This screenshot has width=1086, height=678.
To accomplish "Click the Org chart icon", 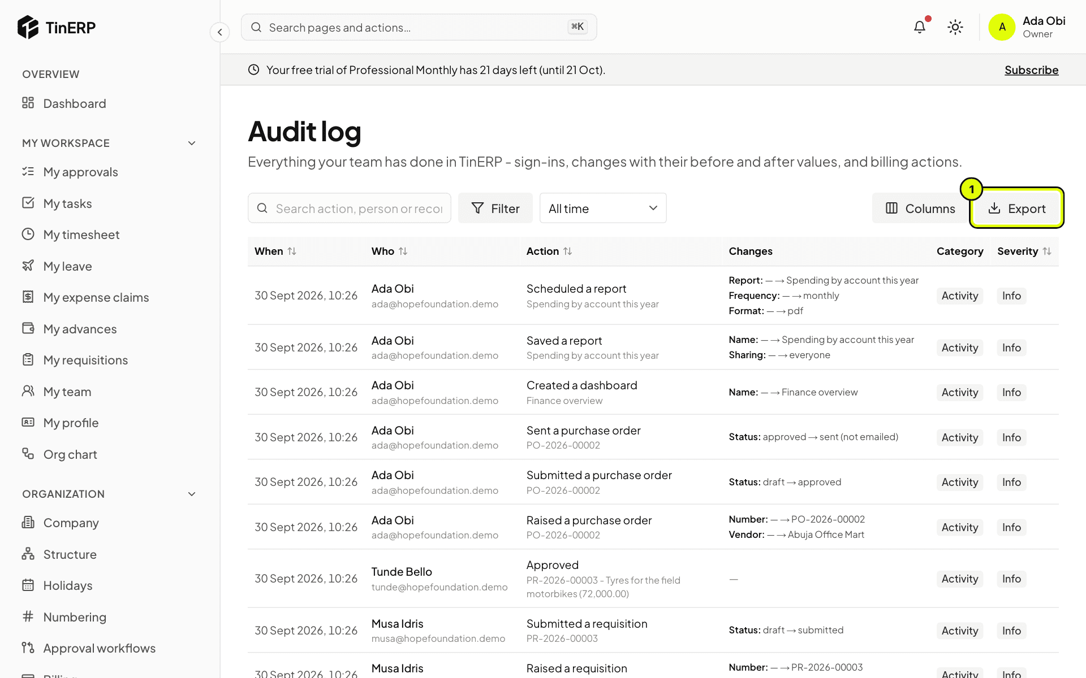I will click(x=28, y=454).
